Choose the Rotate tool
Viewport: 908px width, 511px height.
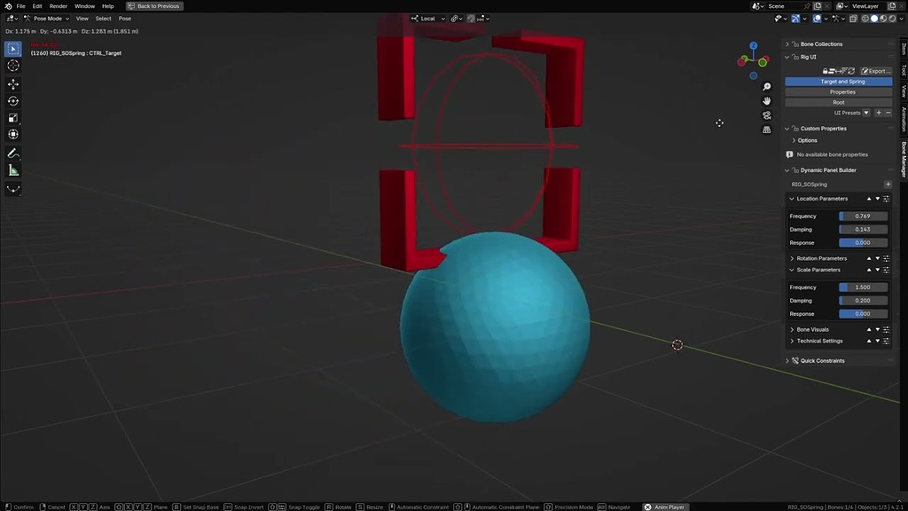pyautogui.click(x=13, y=101)
